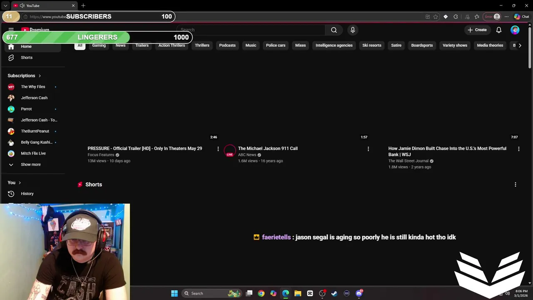
Task: Show more category chips with right arrow
Action: pos(520,45)
